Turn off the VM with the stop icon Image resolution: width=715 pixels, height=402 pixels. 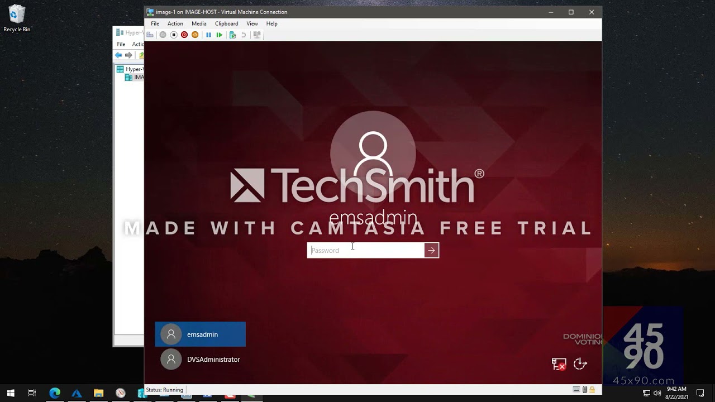click(x=174, y=35)
